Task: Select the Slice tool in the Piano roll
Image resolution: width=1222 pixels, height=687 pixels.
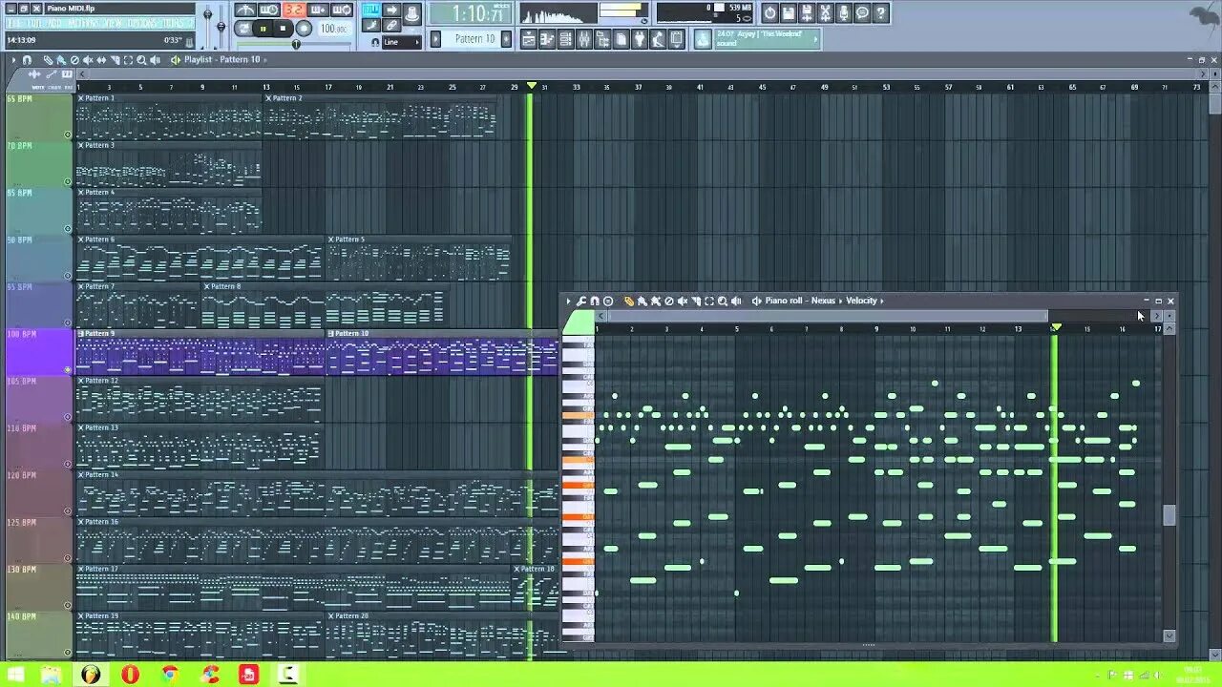Action: [x=697, y=301]
